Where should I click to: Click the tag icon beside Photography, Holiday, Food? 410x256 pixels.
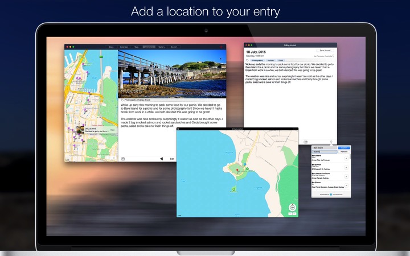coord(122,100)
